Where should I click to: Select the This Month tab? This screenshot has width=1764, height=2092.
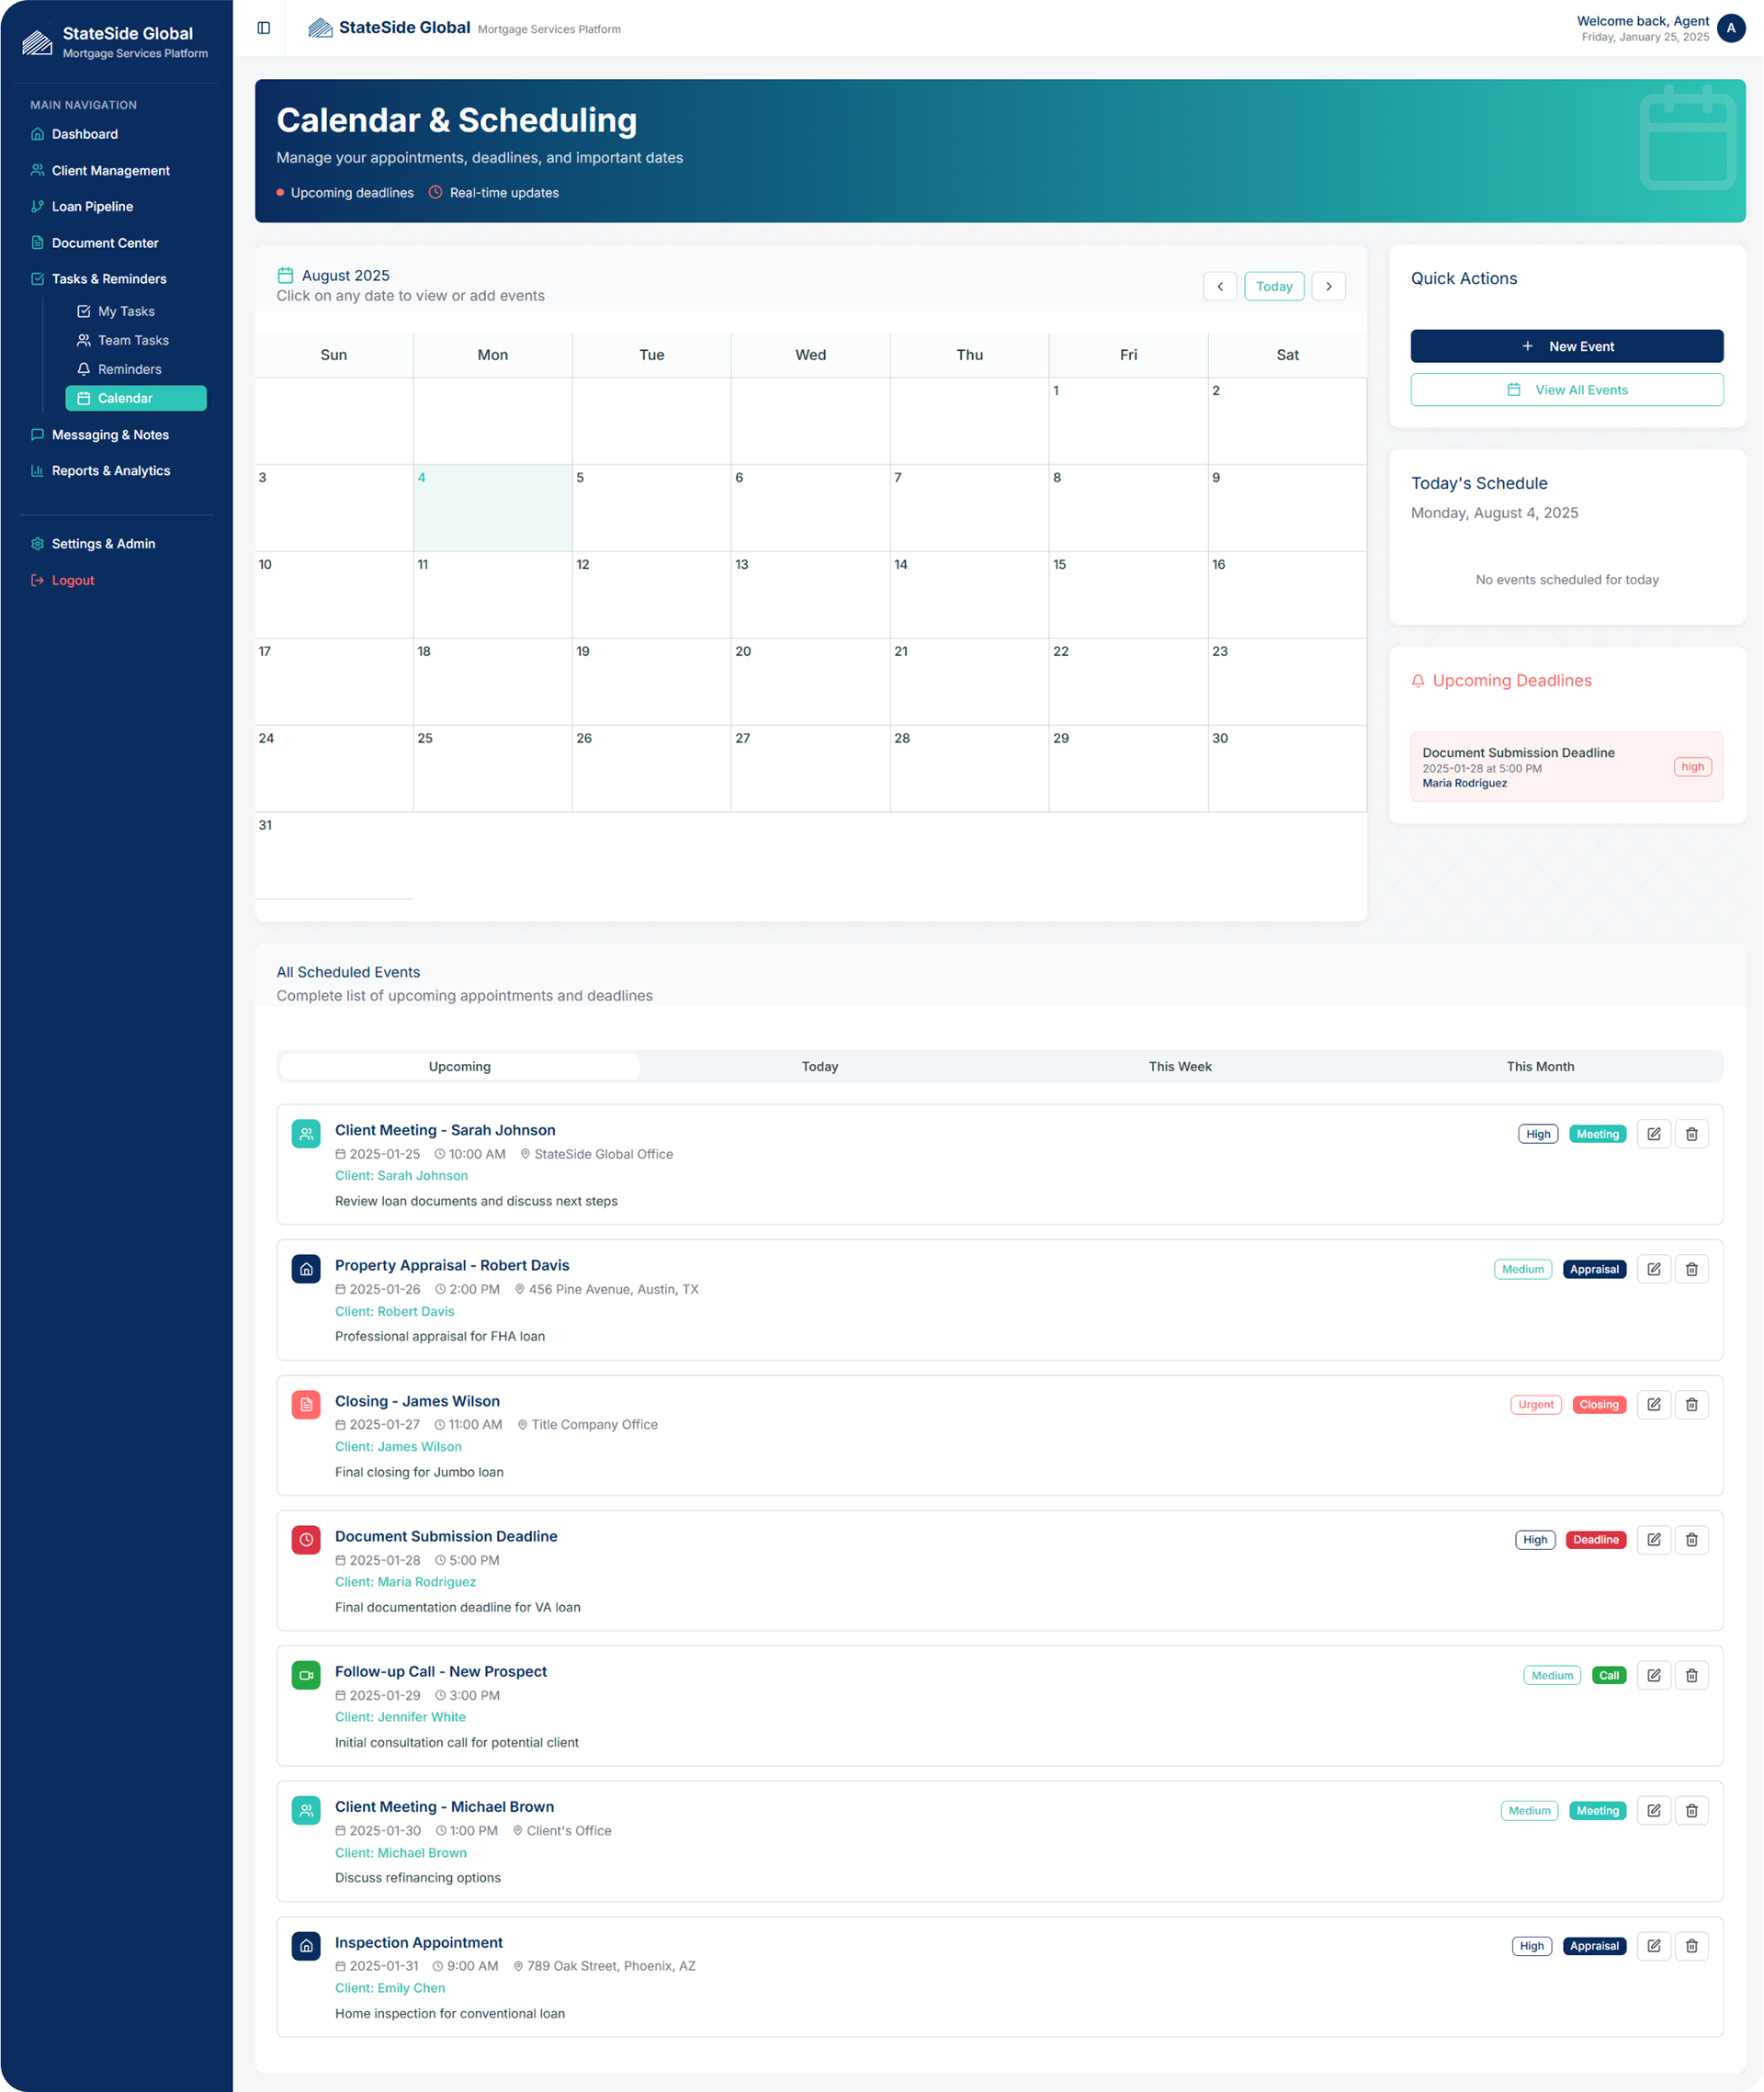point(1539,1066)
